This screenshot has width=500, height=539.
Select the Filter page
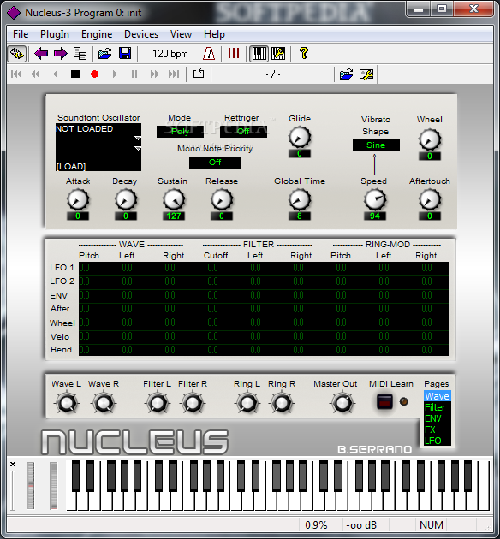click(437, 407)
